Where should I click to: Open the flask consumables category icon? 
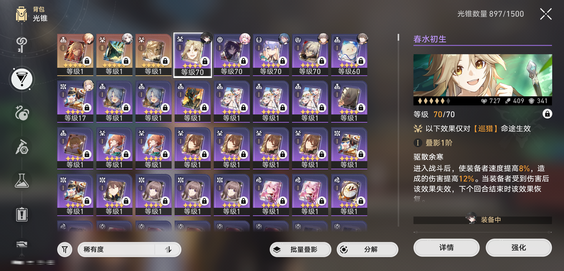(22, 181)
